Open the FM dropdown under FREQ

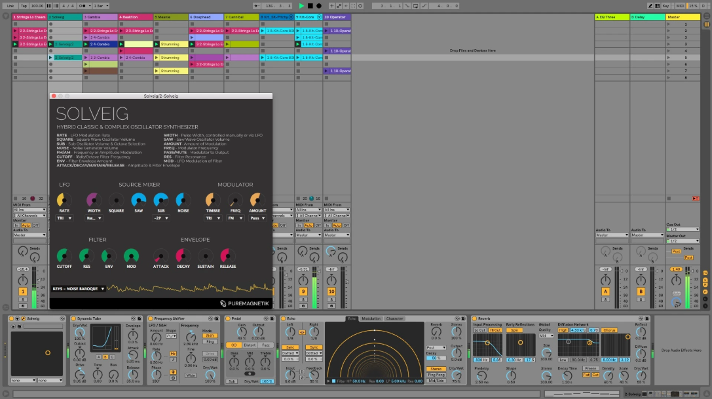point(234,218)
